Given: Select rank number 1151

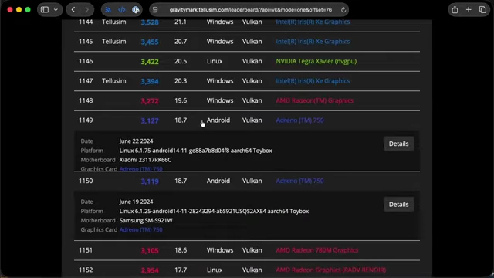Looking at the screenshot, I should (x=86, y=250).
